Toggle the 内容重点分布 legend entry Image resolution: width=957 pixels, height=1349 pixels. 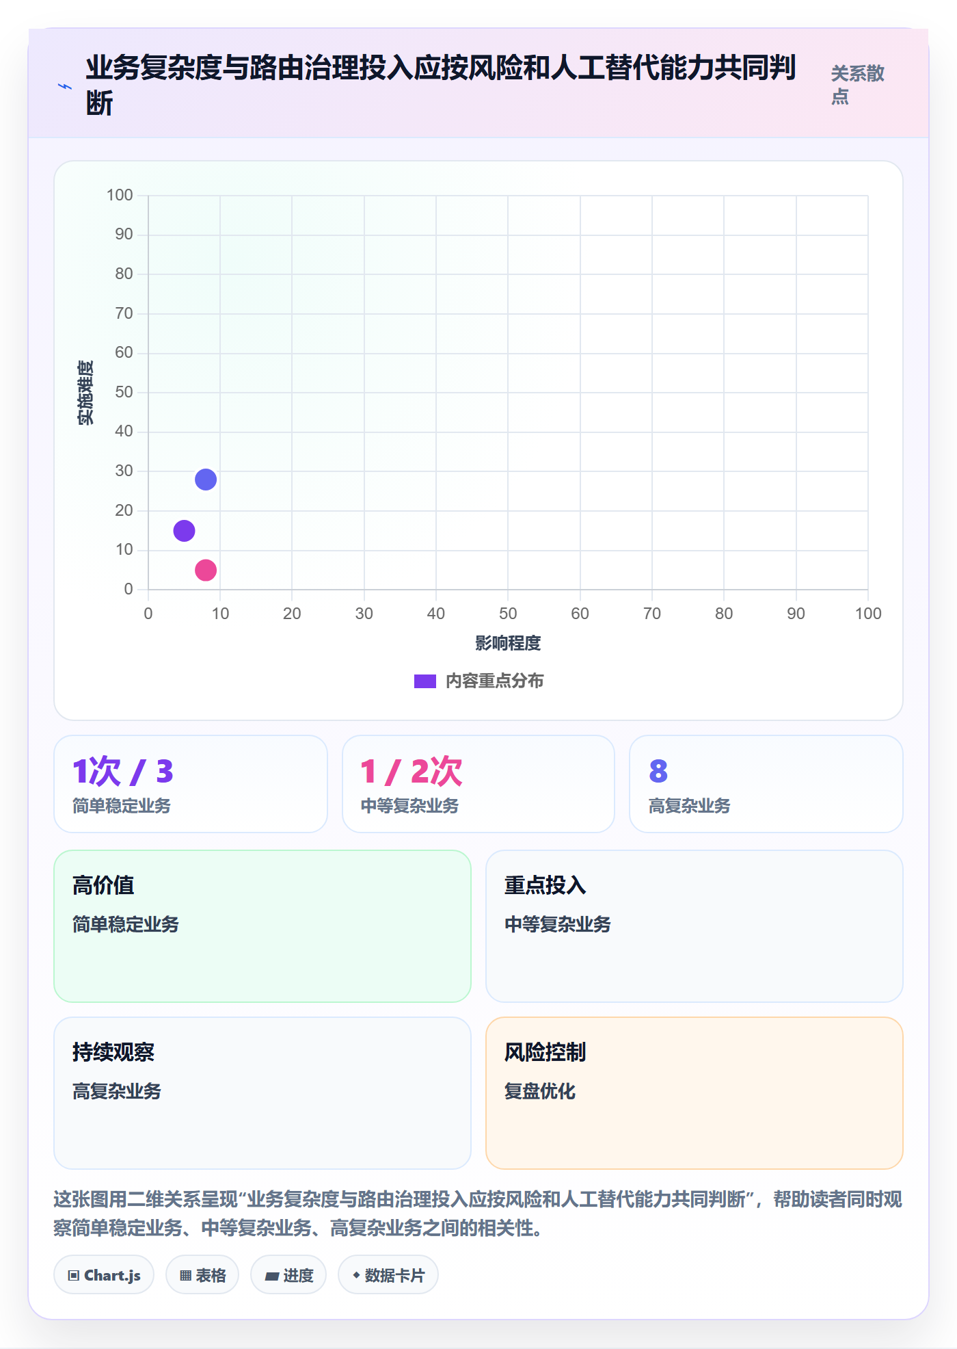click(478, 681)
